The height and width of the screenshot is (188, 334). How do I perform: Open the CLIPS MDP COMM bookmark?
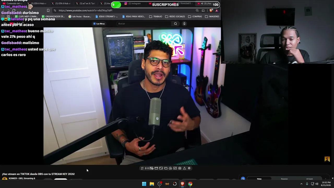click(x=26, y=16)
